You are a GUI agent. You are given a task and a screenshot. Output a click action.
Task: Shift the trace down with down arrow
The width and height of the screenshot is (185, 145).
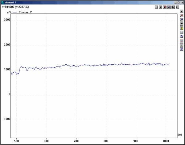click(182, 24)
